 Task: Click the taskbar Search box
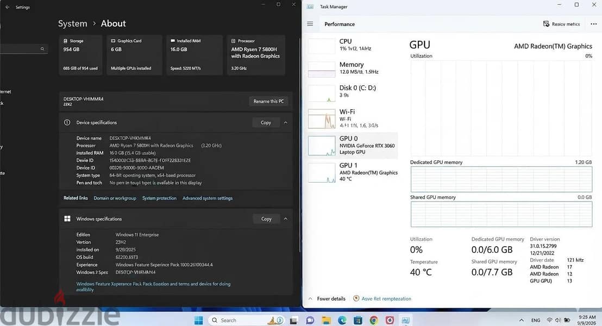(246, 320)
